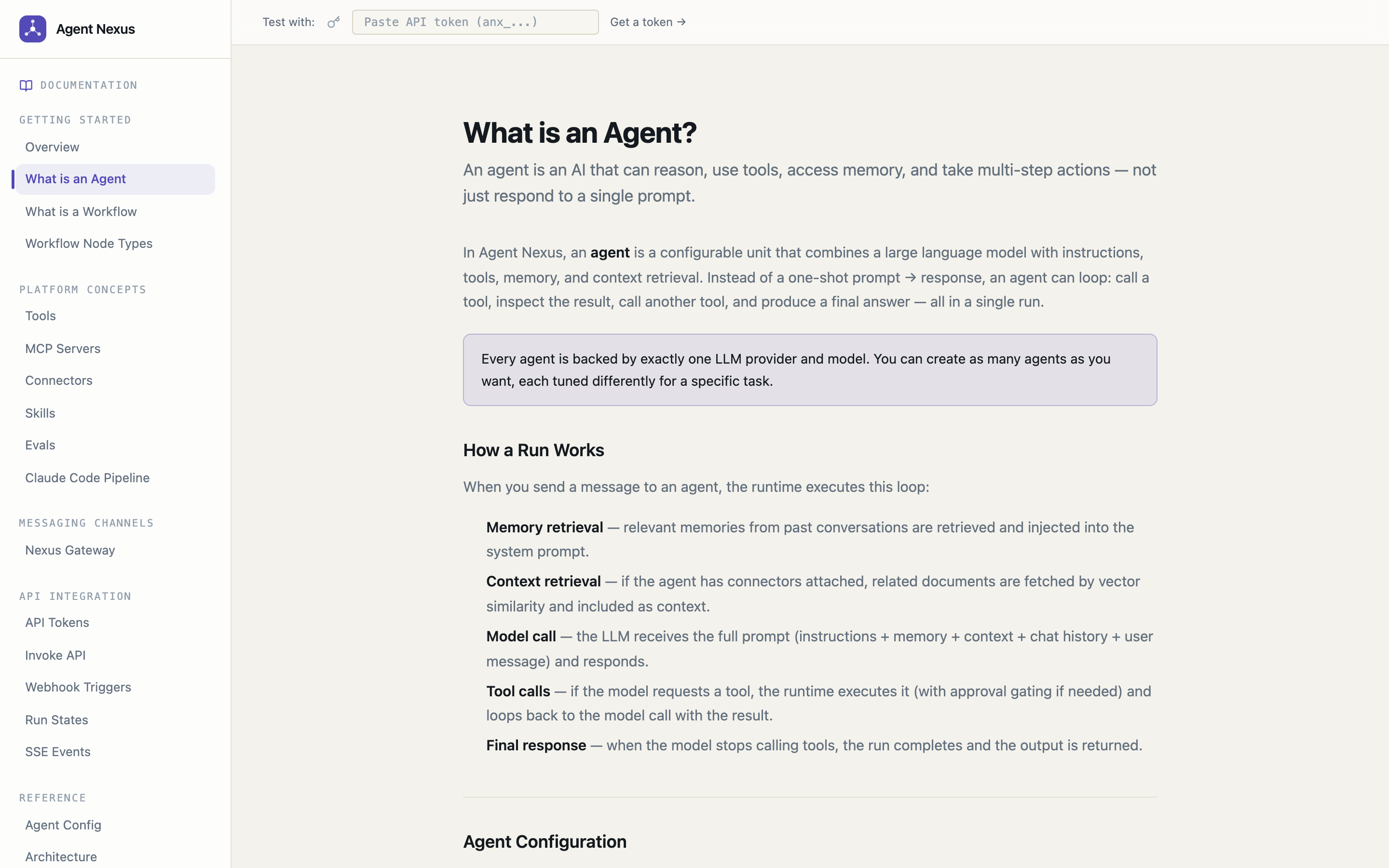This screenshot has width=1389, height=868.
Task: Click the Test with: label
Action: pyautogui.click(x=288, y=22)
